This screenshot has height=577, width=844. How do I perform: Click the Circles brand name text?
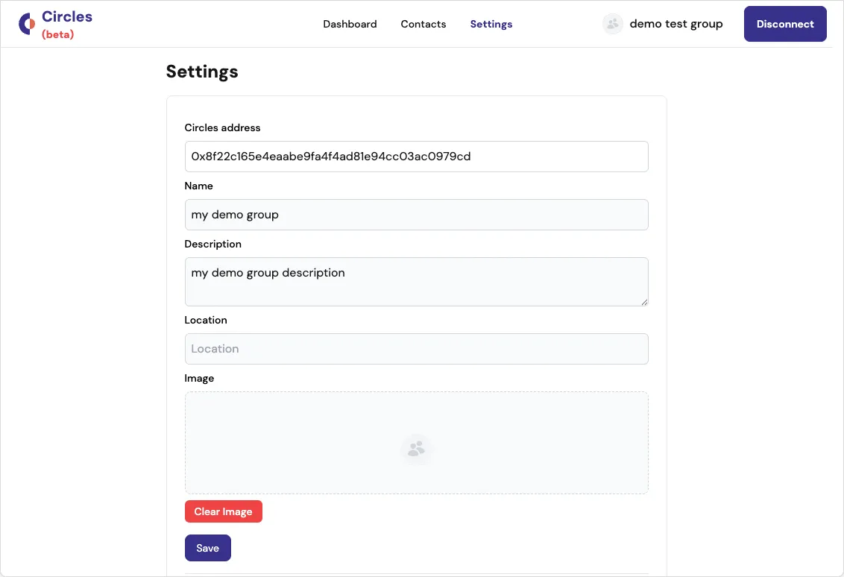pos(67,17)
